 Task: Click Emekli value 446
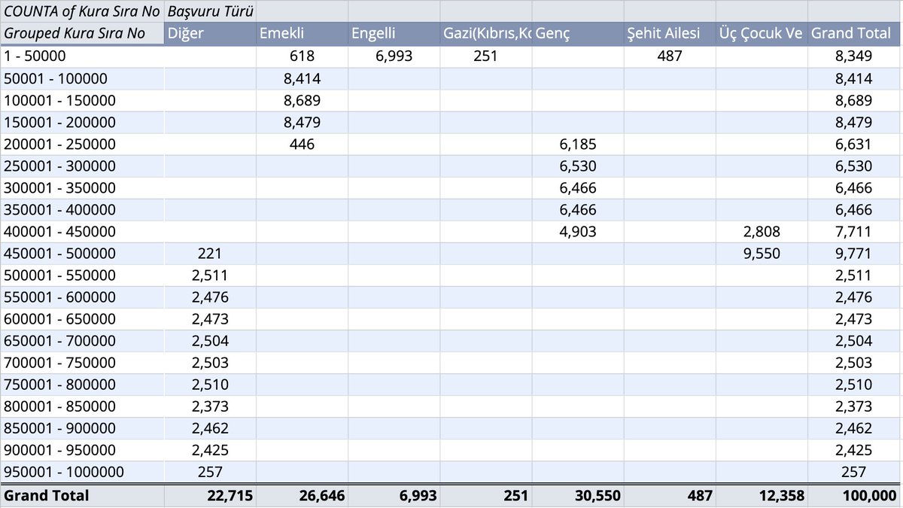pos(302,144)
